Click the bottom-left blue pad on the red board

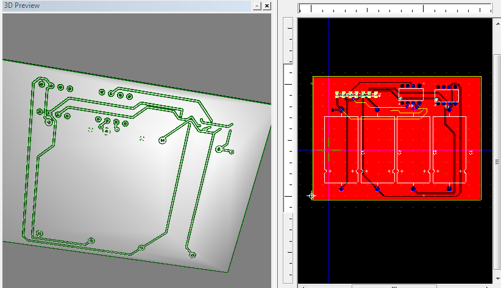pyautogui.click(x=341, y=189)
